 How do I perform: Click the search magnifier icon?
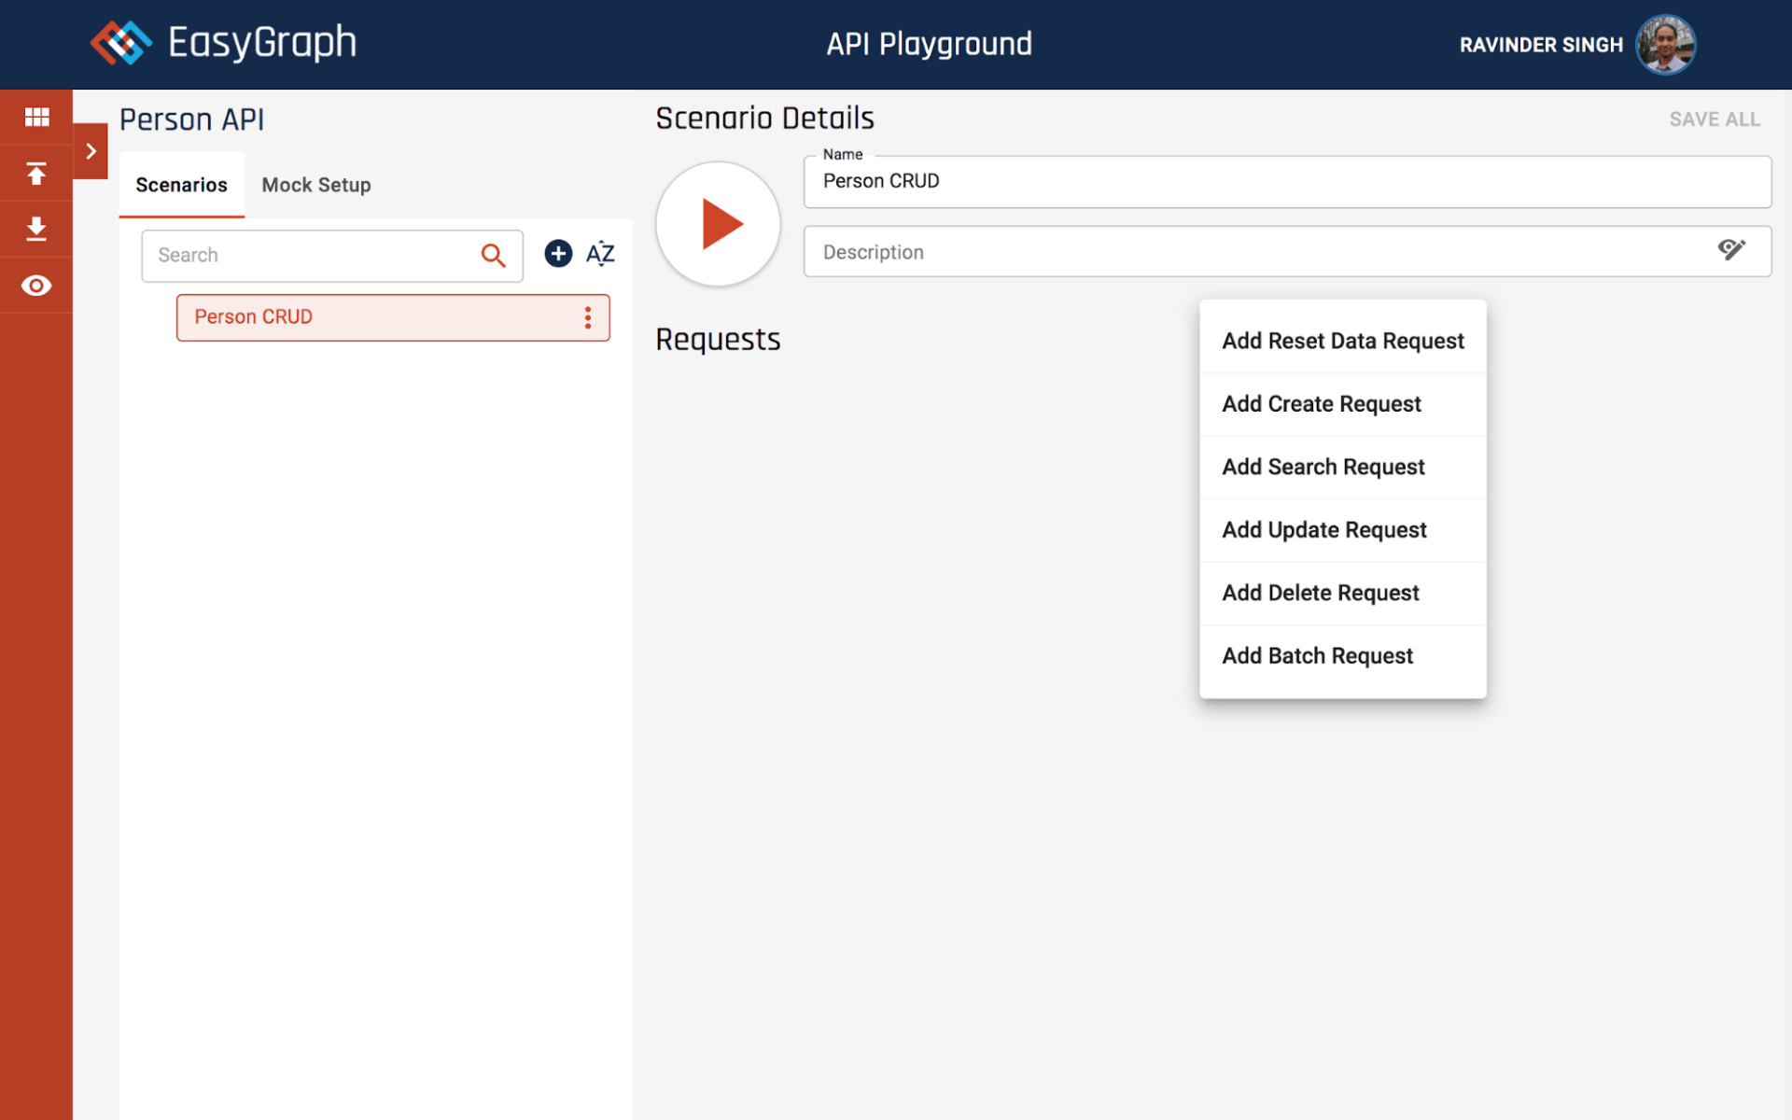[x=493, y=256]
